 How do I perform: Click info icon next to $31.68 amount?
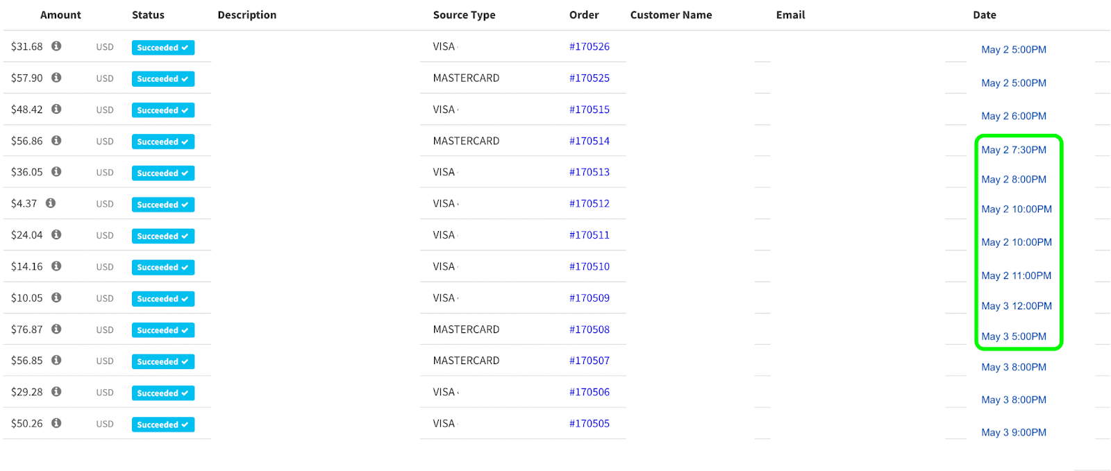[x=56, y=46]
